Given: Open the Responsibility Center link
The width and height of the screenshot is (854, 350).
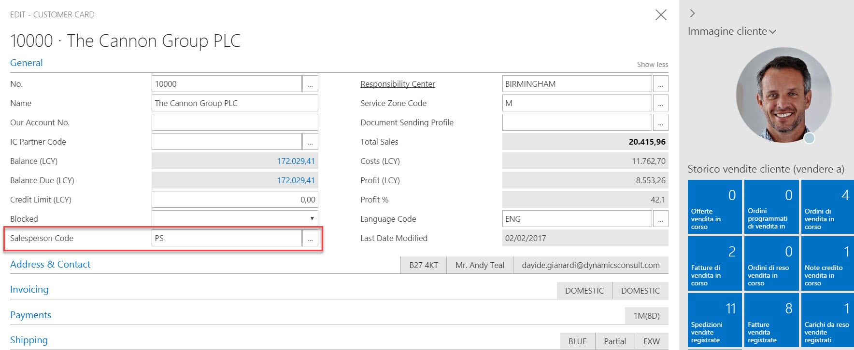Looking at the screenshot, I should coord(398,84).
